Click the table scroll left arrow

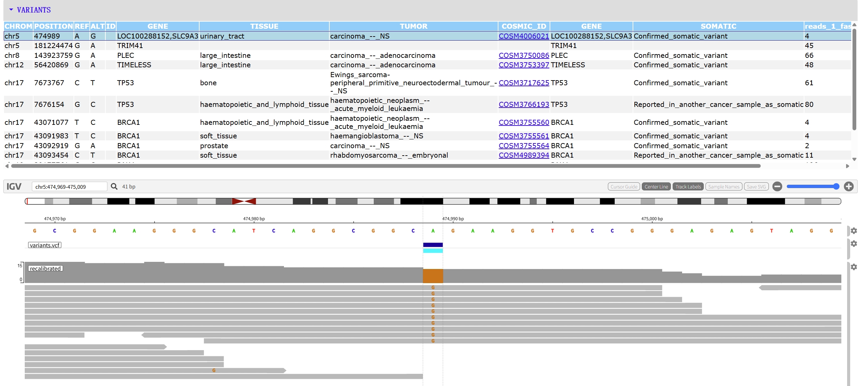7,166
